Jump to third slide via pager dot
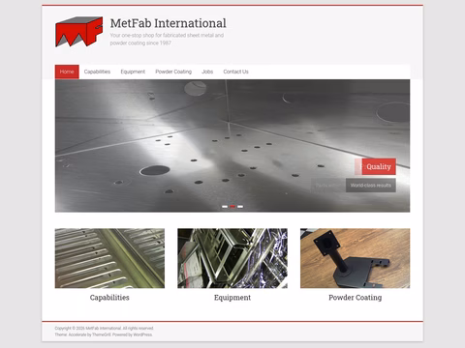This screenshot has height=348, width=465. pyautogui.click(x=240, y=207)
